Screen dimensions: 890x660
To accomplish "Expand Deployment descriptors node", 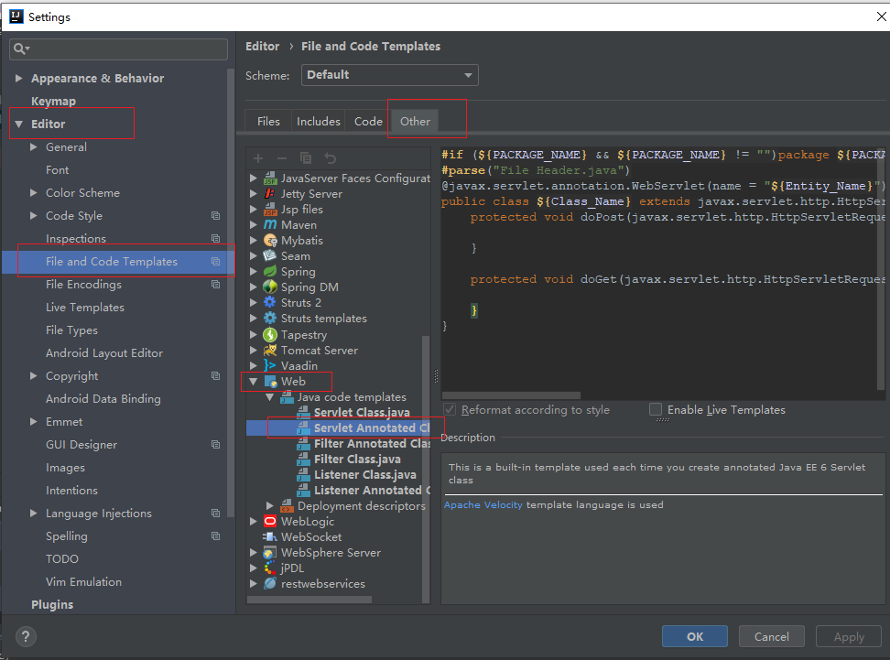I will click(x=270, y=506).
